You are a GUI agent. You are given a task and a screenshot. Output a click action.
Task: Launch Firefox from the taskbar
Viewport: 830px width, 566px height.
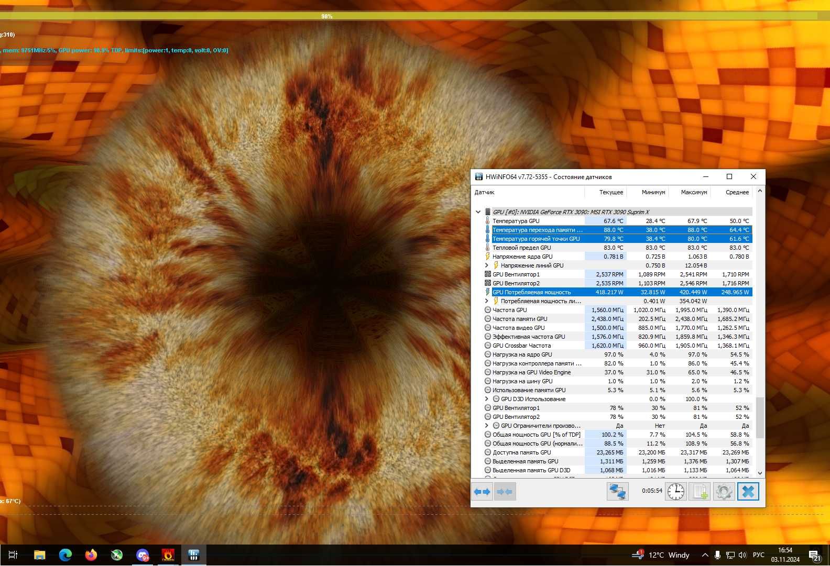click(91, 555)
